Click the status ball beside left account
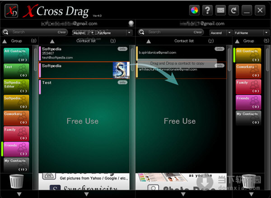 pyautogui.click(x=131, y=23)
